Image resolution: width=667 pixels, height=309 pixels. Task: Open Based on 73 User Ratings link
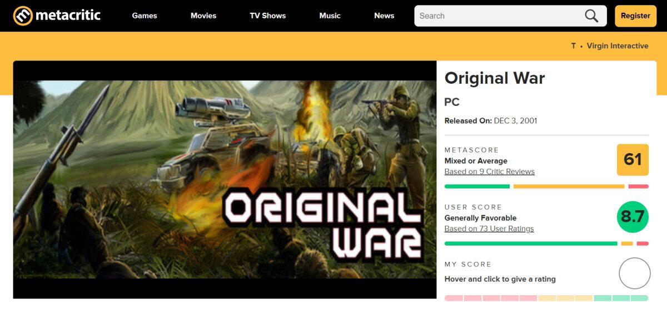tap(489, 229)
